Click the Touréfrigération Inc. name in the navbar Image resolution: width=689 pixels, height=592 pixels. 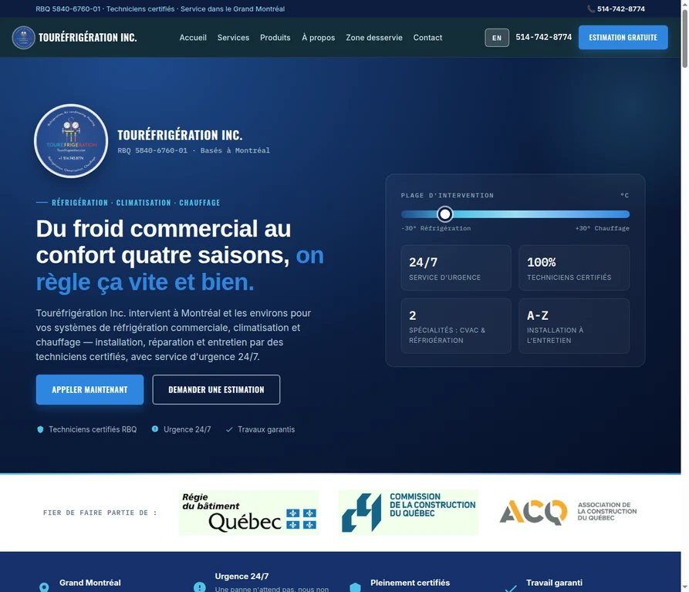click(87, 37)
